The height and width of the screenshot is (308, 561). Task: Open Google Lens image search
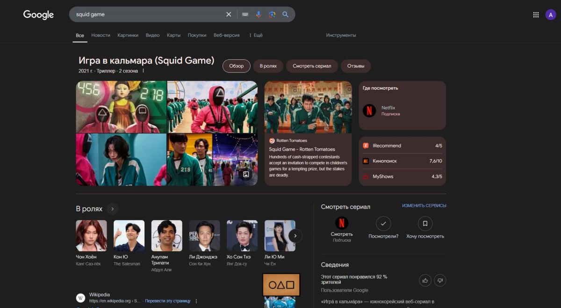(272, 14)
